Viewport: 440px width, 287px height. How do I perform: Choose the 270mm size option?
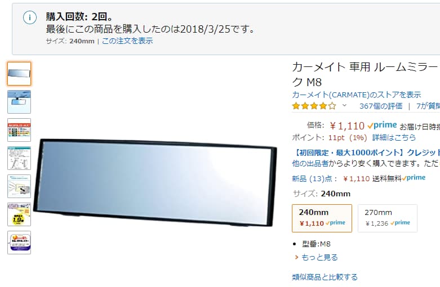[388, 218]
